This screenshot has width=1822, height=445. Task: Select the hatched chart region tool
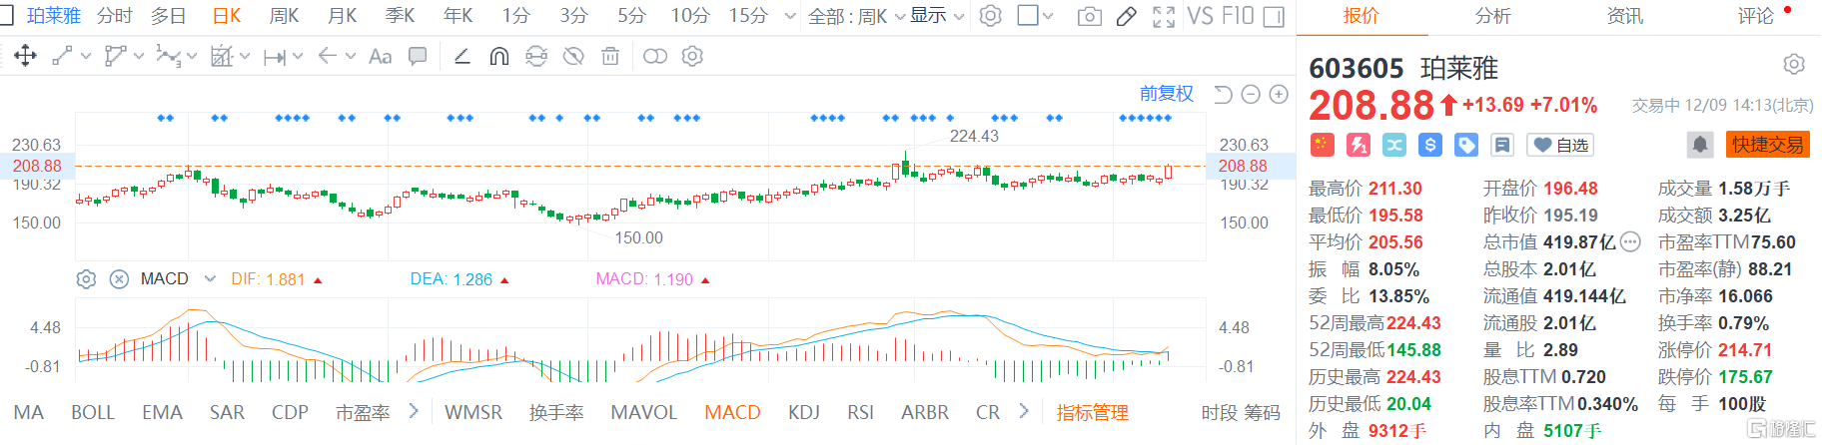(x=222, y=56)
